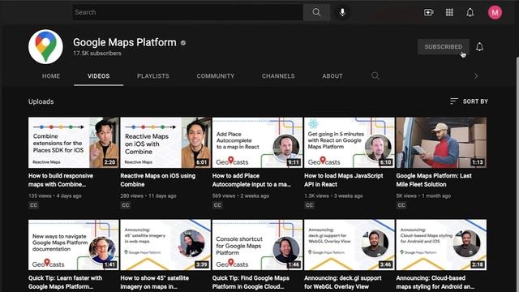Viewport: 519px width, 292px height.
Task: Open title Announcing: Cloud-based maps styling for Android
Action: click(435, 282)
